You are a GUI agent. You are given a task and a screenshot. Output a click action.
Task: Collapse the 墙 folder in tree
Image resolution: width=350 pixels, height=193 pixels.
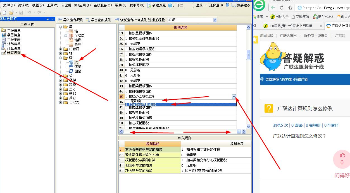click(61, 27)
